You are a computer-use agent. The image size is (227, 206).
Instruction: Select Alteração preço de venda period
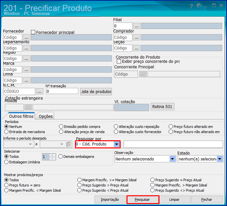click(61, 132)
